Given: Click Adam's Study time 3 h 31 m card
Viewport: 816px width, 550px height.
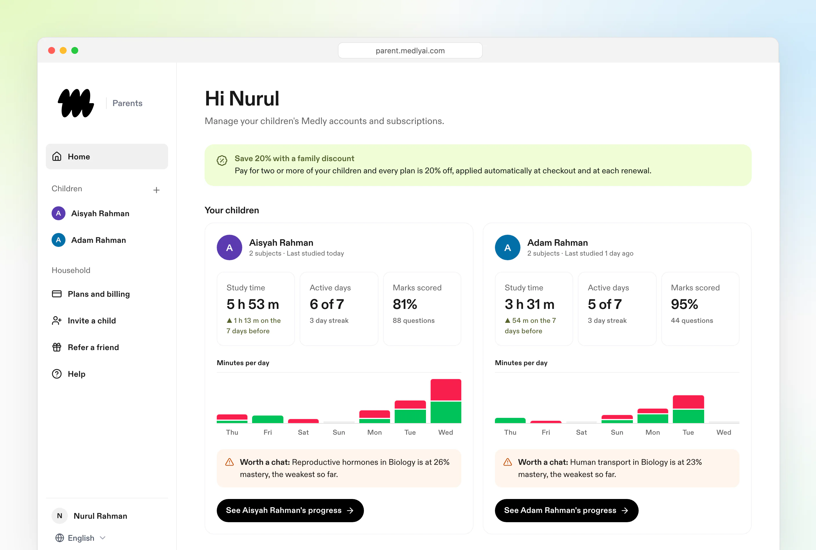Looking at the screenshot, I should [534, 309].
